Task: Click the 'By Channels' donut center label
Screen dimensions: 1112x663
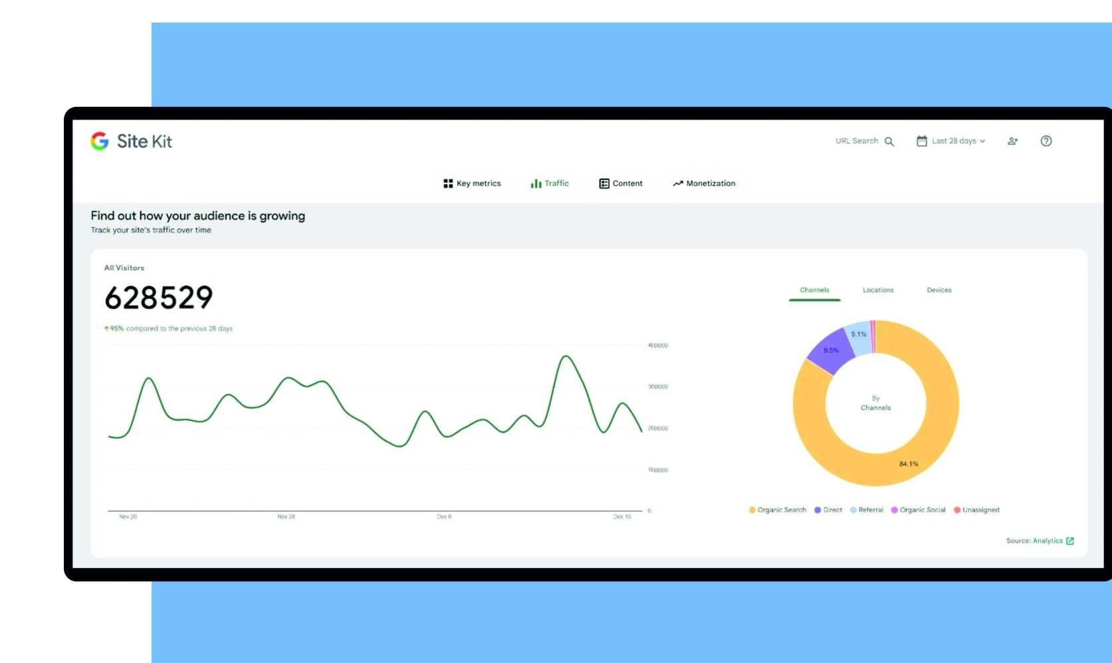Action: click(876, 403)
